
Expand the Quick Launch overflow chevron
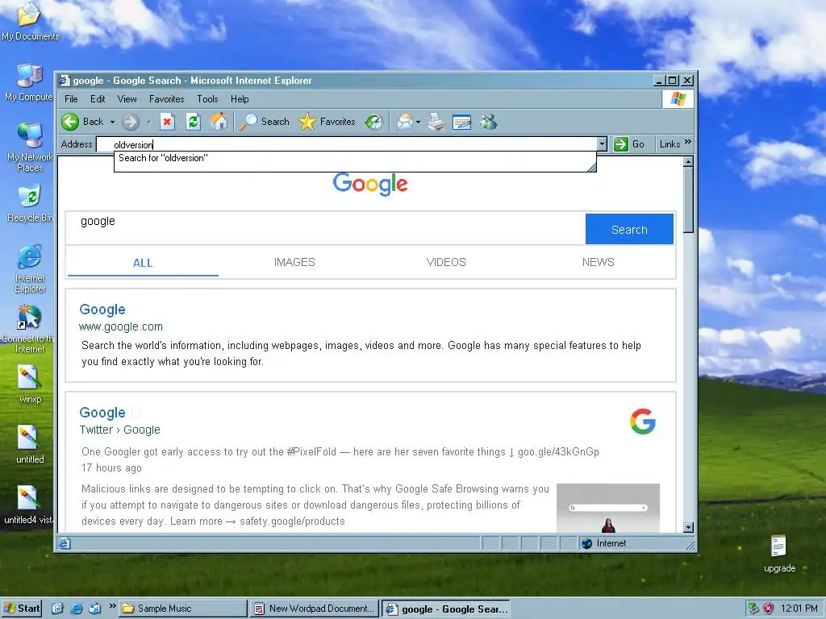(x=112, y=606)
